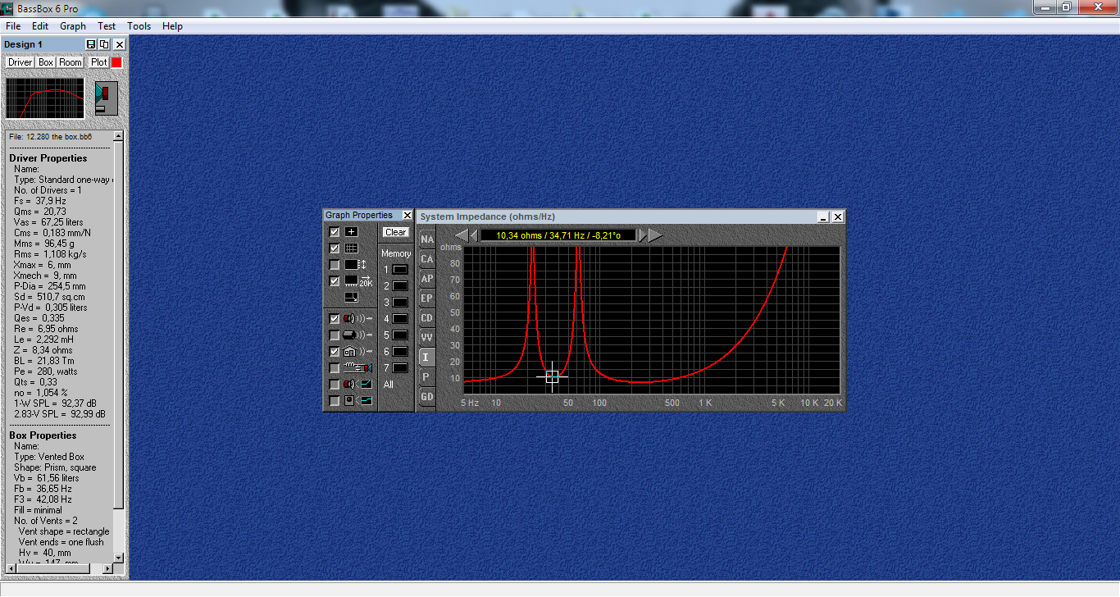Save Design 1 using the floppy disk icon
Viewport: 1120px width, 597px height.
[91, 44]
